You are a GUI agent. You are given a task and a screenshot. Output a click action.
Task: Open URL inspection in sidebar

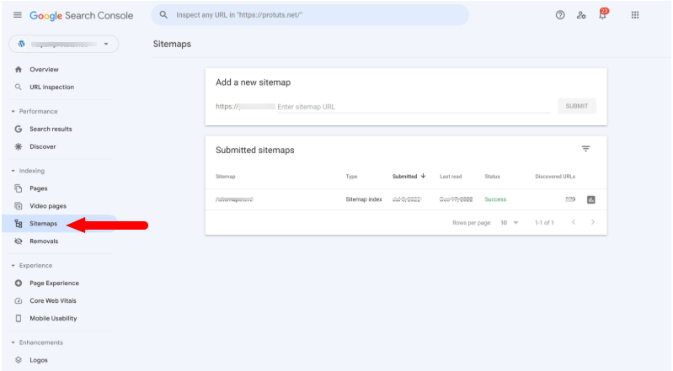pyautogui.click(x=51, y=87)
